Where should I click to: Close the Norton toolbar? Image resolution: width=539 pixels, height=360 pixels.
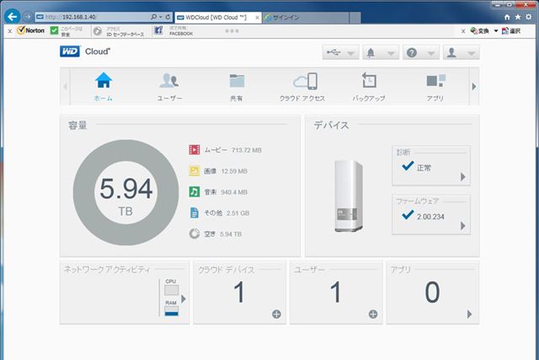[9, 31]
